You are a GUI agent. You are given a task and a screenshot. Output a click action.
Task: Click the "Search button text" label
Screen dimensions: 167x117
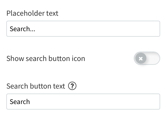[36, 86]
